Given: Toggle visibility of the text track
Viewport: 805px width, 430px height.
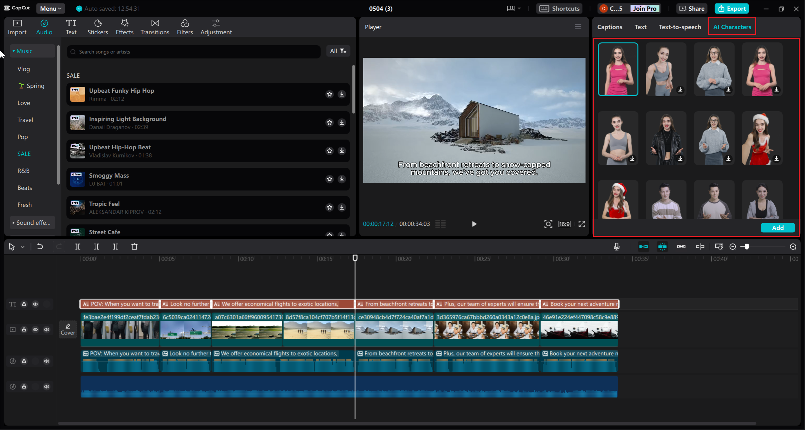Looking at the screenshot, I should 35,304.
